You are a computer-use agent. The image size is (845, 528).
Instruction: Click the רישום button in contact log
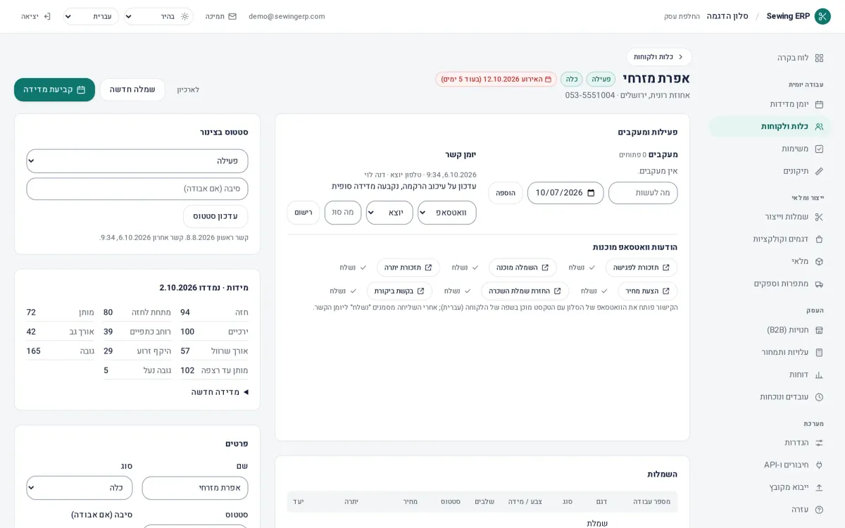[x=303, y=213]
